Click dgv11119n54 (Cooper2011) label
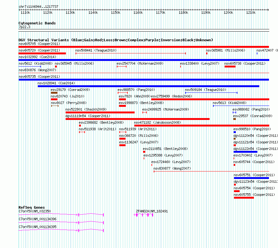The height and width of the screenshot is (248, 278). point(88,116)
